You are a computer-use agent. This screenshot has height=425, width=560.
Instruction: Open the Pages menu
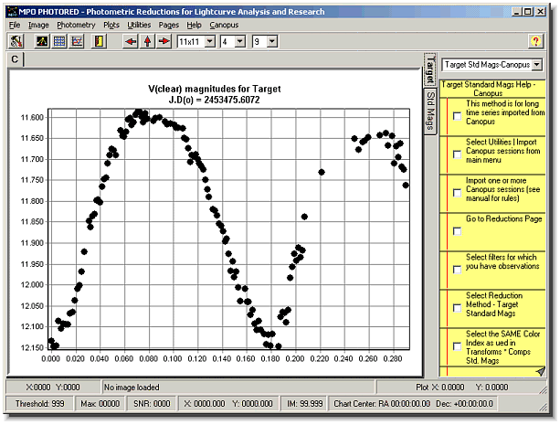click(x=169, y=25)
